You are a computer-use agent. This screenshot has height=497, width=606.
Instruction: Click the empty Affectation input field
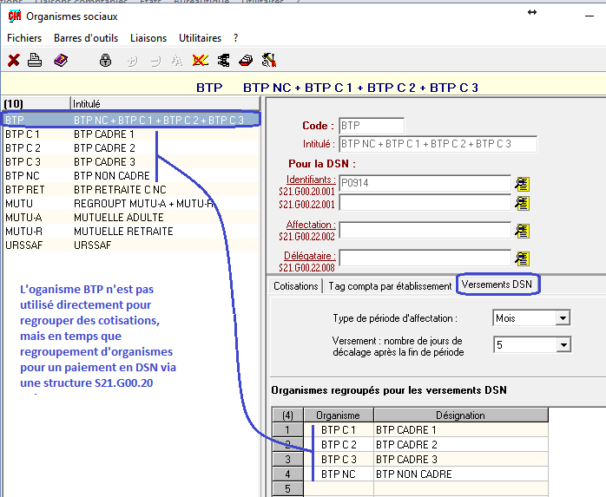(425, 231)
